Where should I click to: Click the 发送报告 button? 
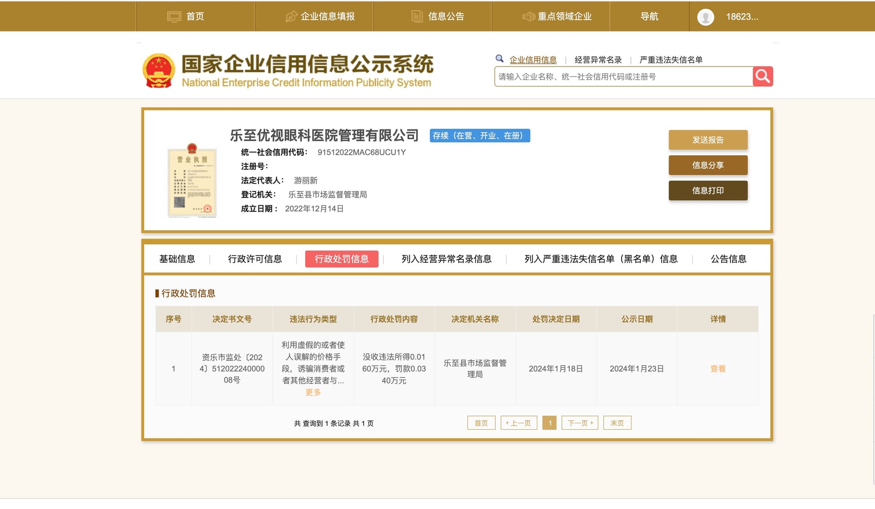tap(708, 140)
